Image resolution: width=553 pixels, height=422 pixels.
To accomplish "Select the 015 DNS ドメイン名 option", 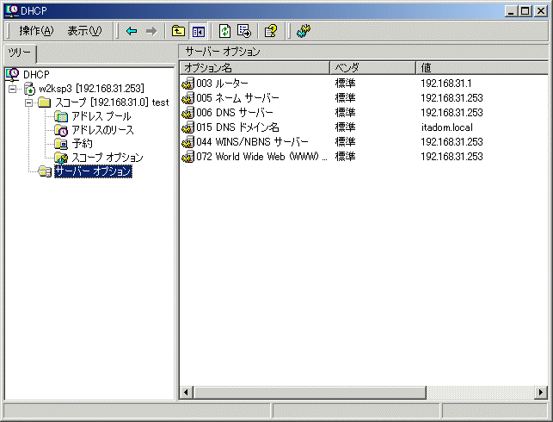I will click(x=237, y=127).
